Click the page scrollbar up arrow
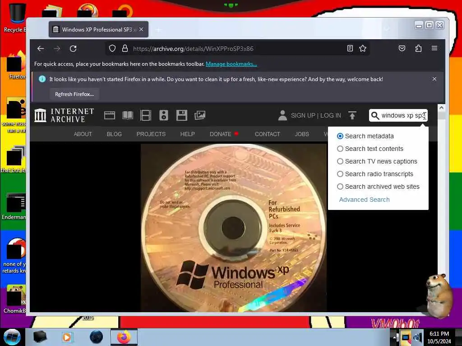462x346 pixels. [441, 108]
